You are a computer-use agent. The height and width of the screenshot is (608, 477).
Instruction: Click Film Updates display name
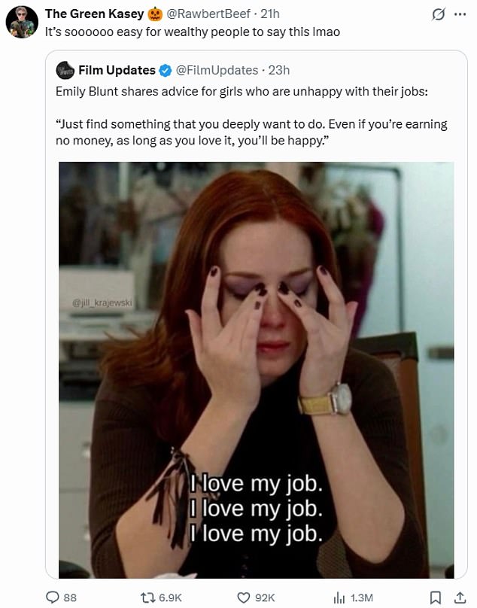coord(117,70)
